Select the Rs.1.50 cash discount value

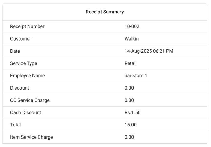point(132,113)
